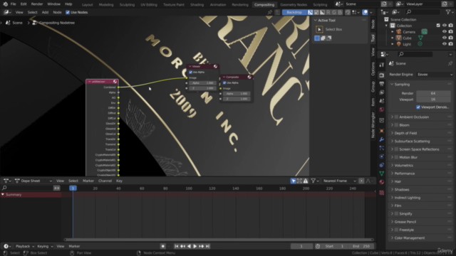Click the Dope Sheet channel search field
Screen dimensions: 456x256
click(x=27, y=188)
